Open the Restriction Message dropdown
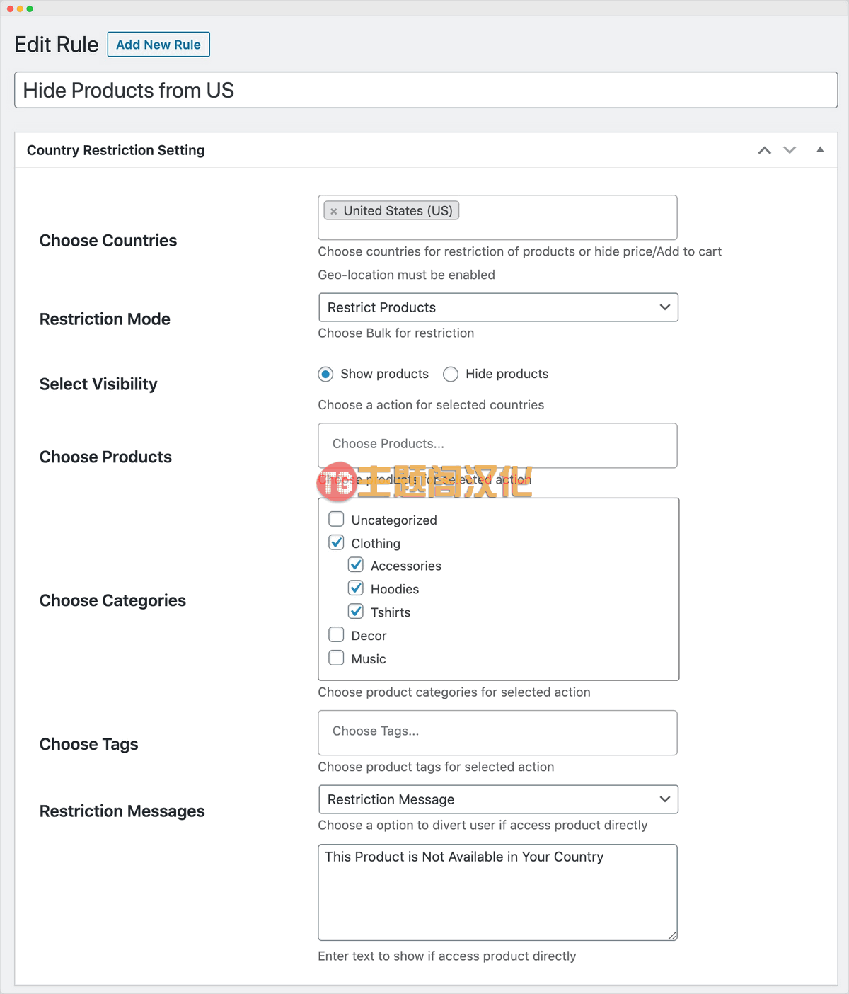Viewport: 849px width, 994px height. [498, 799]
